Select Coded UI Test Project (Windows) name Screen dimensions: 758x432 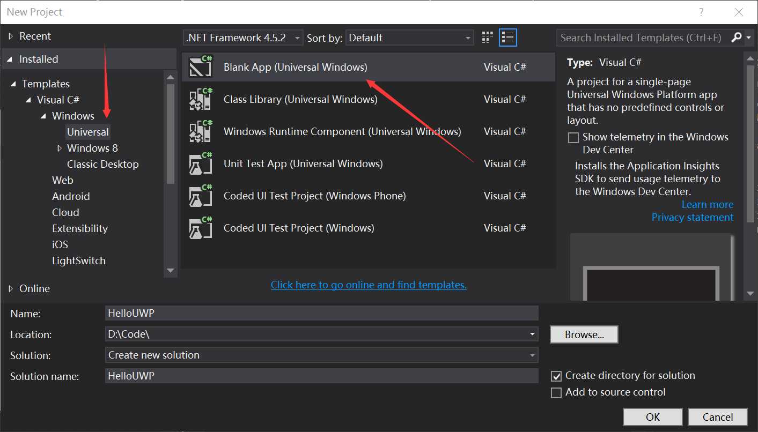(x=299, y=228)
